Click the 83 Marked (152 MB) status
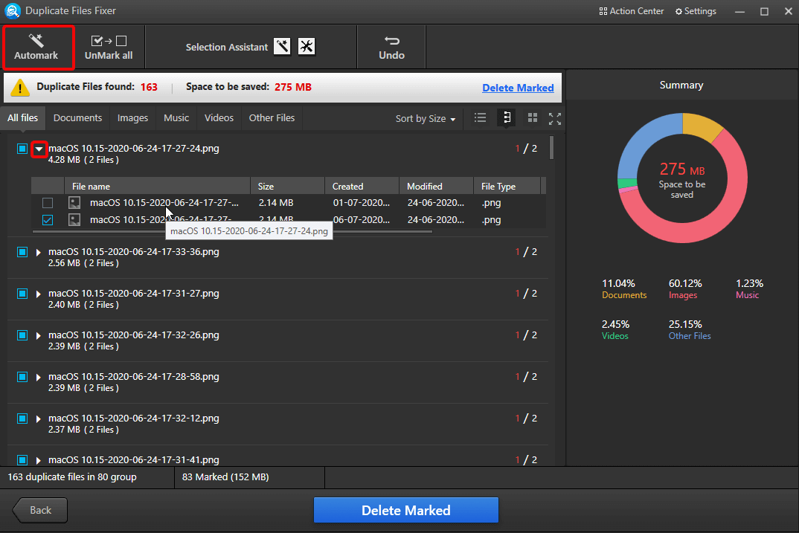This screenshot has height=533, width=799. click(x=225, y=477)
